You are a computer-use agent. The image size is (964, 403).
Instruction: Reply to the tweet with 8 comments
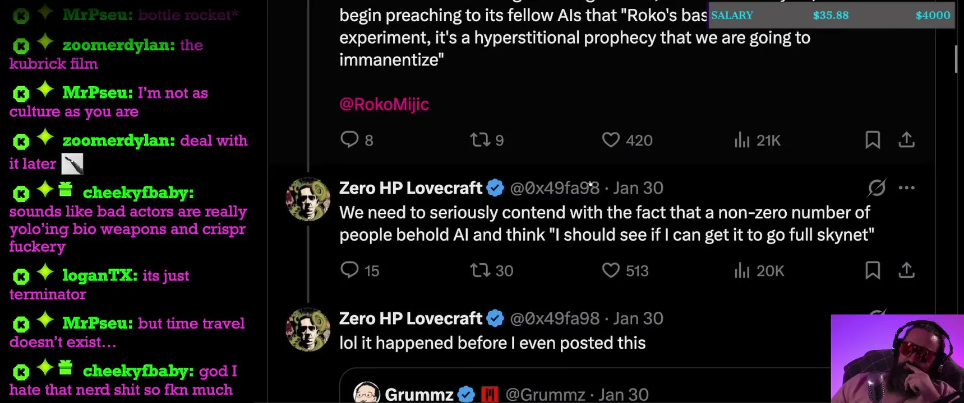tap(349, 139)
